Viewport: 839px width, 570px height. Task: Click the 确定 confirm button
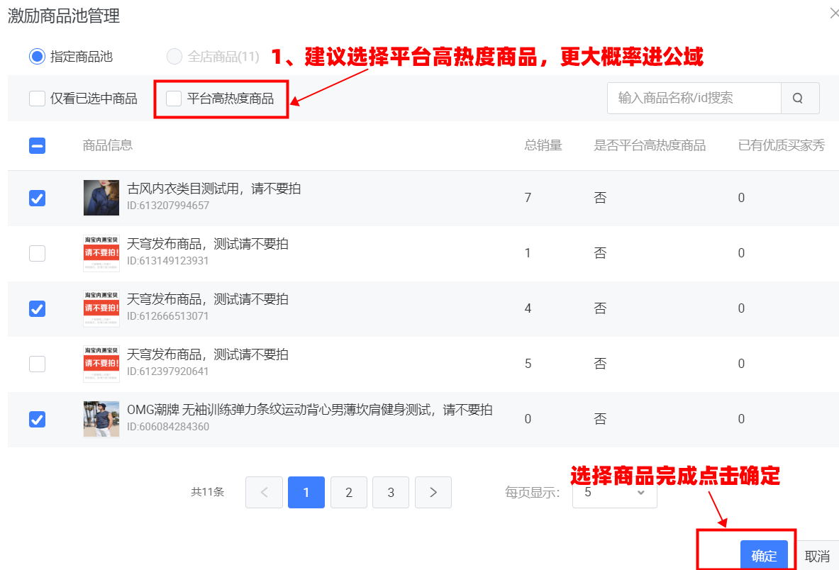764,556
